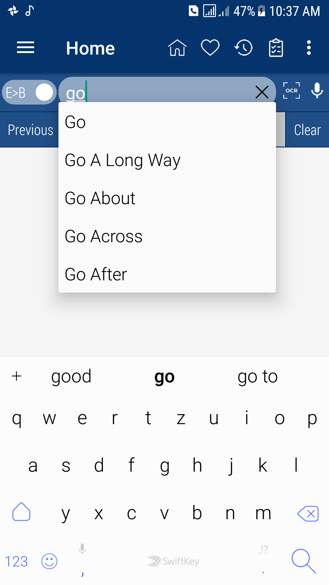Tap the keyboard search magnifier key
329x585 pixels.
pos(303,561)
